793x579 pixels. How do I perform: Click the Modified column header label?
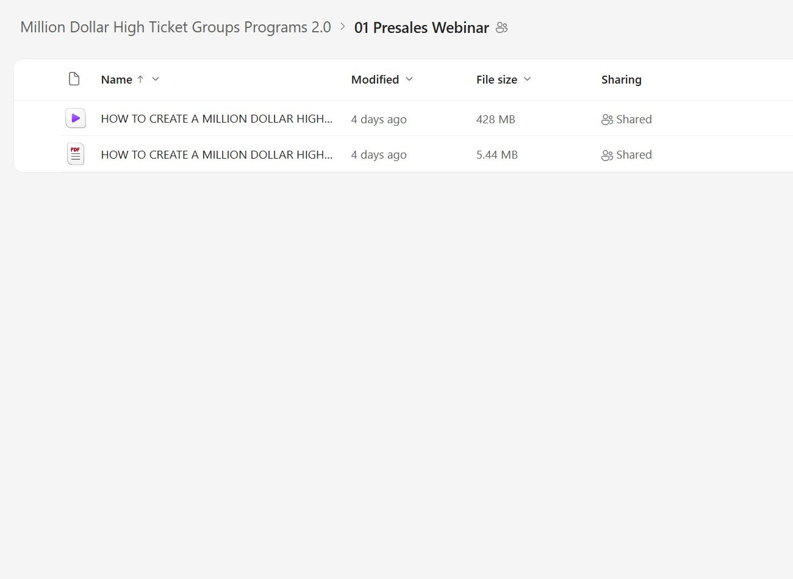coord(375,79)
